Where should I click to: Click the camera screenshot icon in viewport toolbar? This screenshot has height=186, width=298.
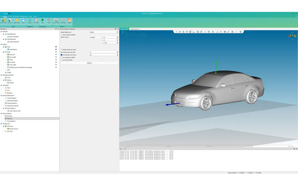point(225,32)
